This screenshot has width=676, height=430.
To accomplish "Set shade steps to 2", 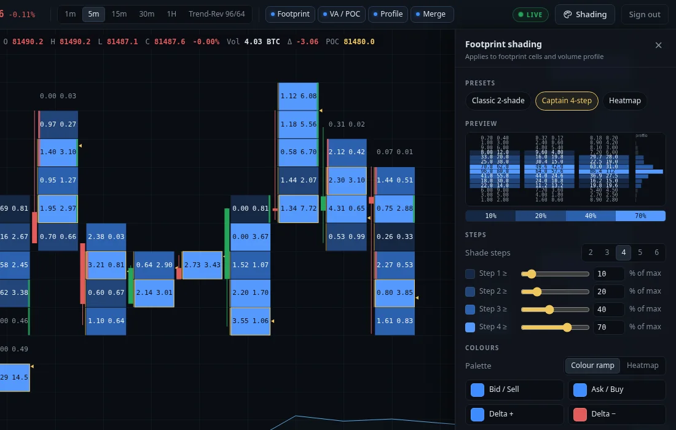I will pyautogui.click(x=591, y=252).
